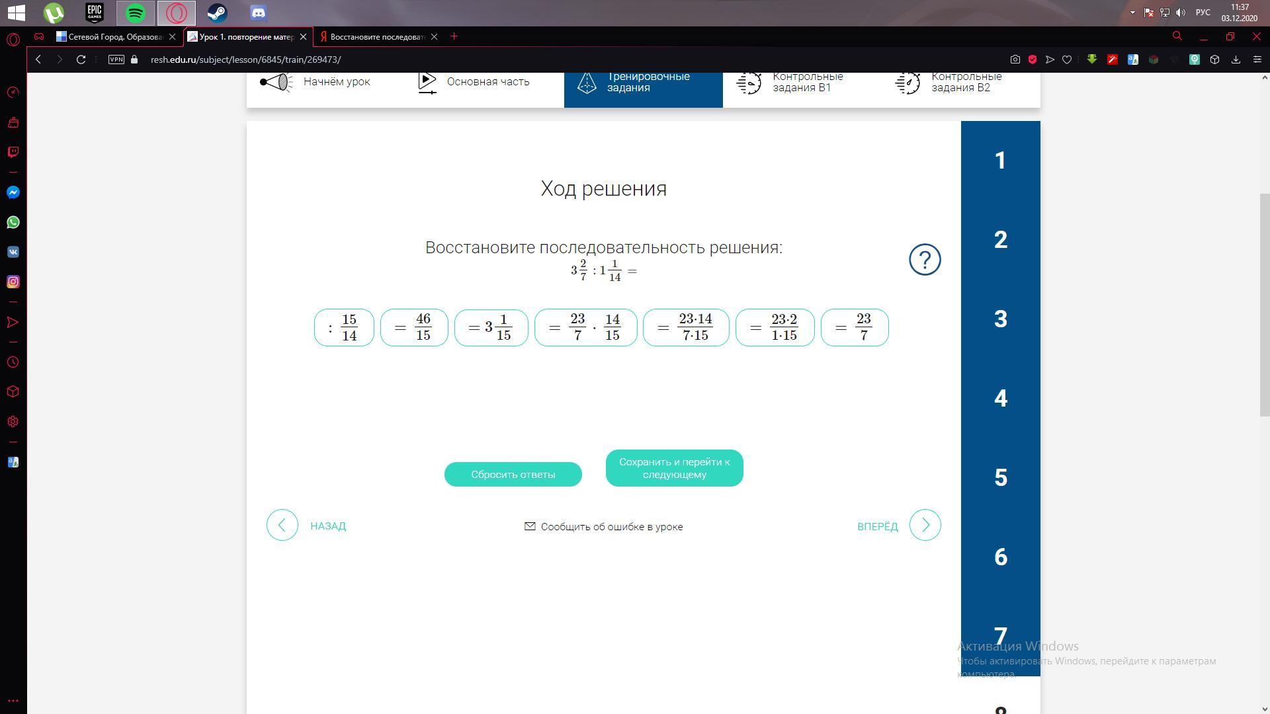1270x714 pixels.
Task: Open Twitch in Opera sidebar
Action: pyautogui.click(x=13, y=152)
